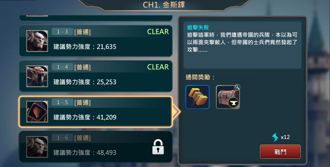
Task: Click the arrow pointer beside stage 1-5
Action: 176,111
